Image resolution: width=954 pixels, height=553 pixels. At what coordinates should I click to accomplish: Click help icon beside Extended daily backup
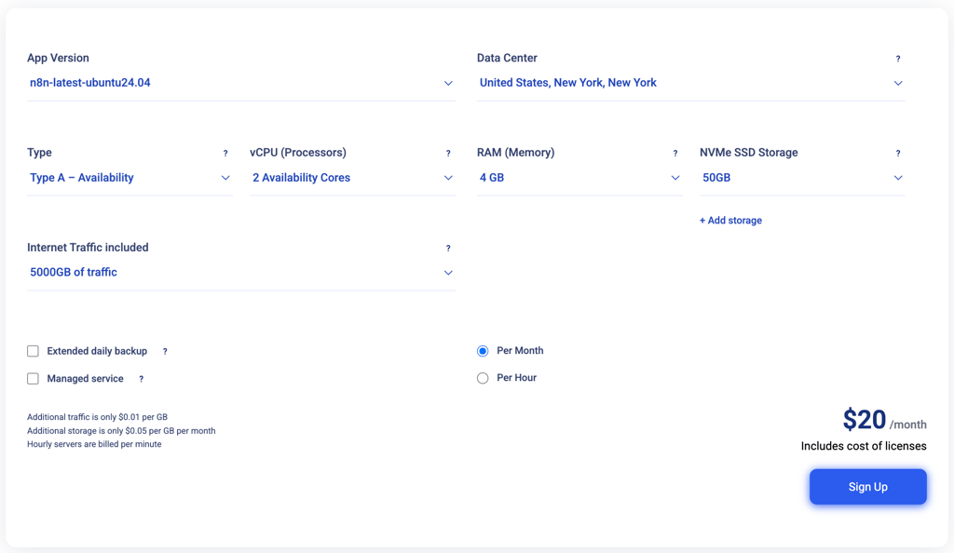[x=165, y=352]
